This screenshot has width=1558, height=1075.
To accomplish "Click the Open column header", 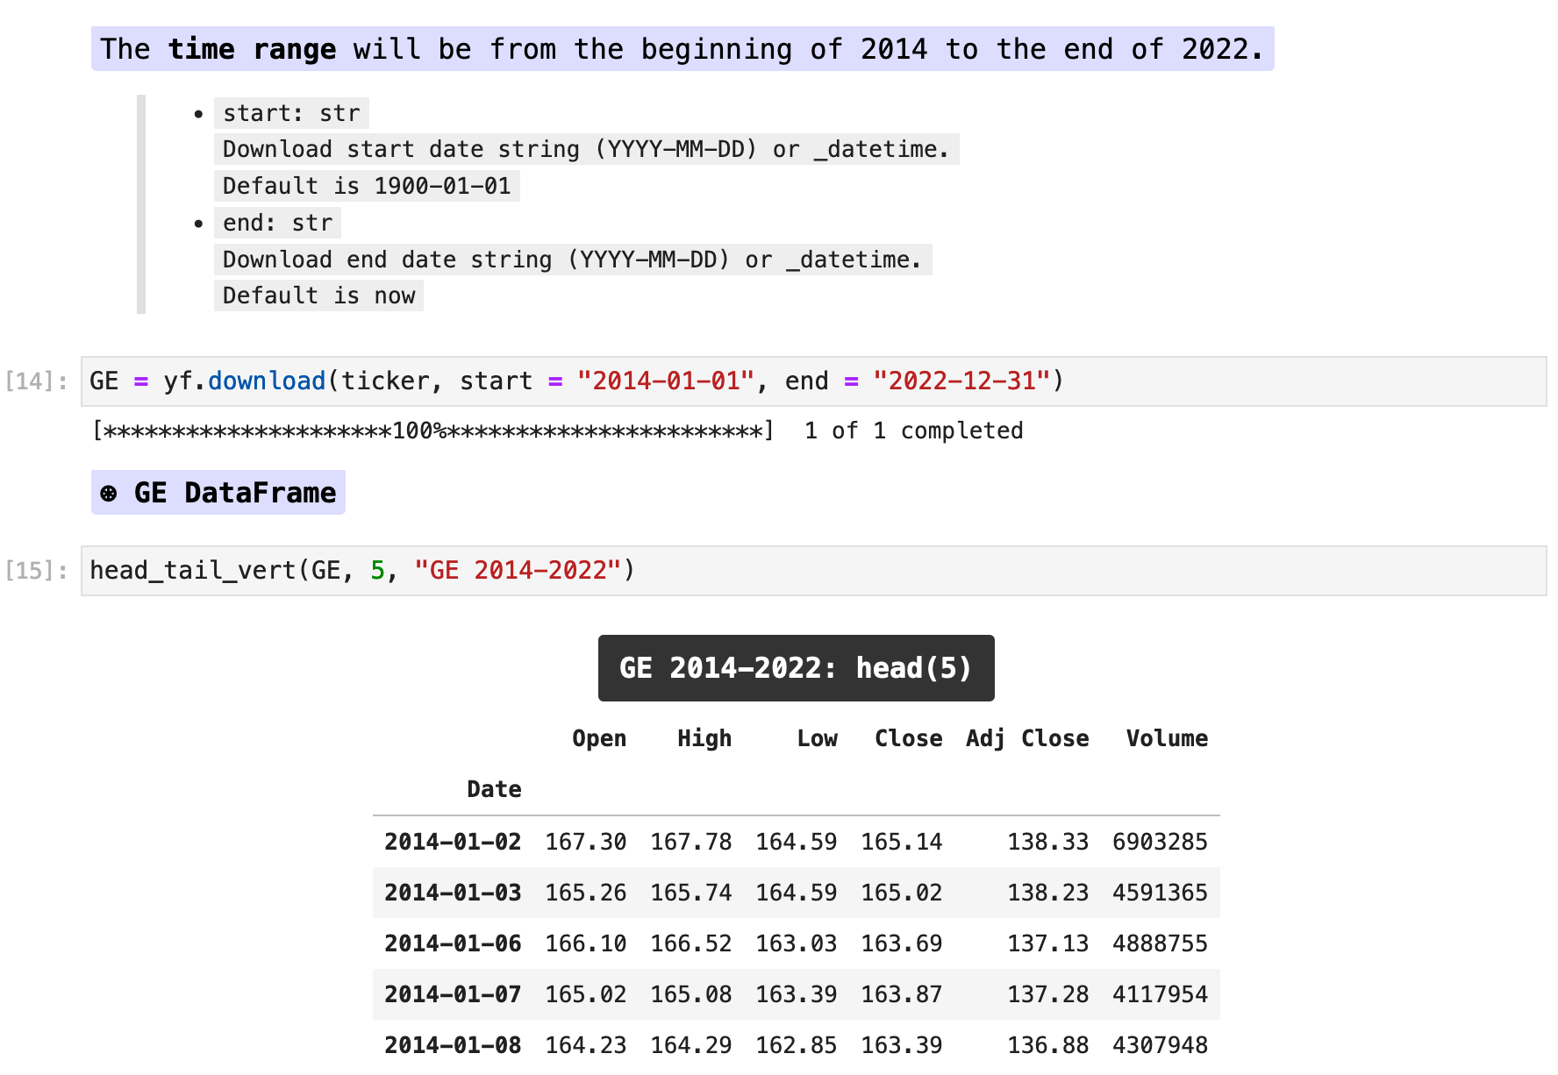I will click(599, 738).
